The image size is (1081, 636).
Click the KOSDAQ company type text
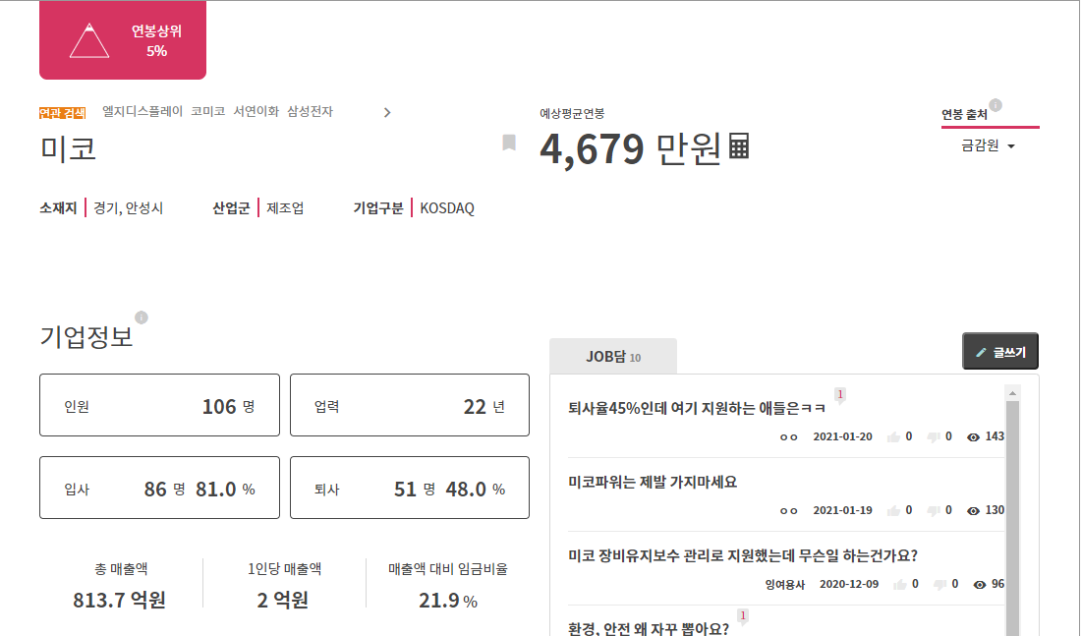click(x=447, y=208)
